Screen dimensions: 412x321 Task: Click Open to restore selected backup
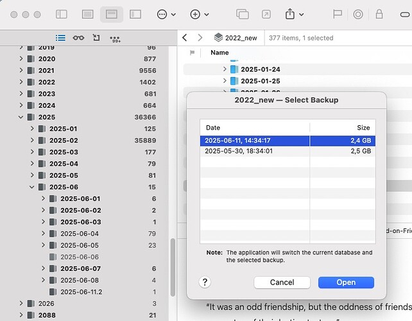coord(346,282)
